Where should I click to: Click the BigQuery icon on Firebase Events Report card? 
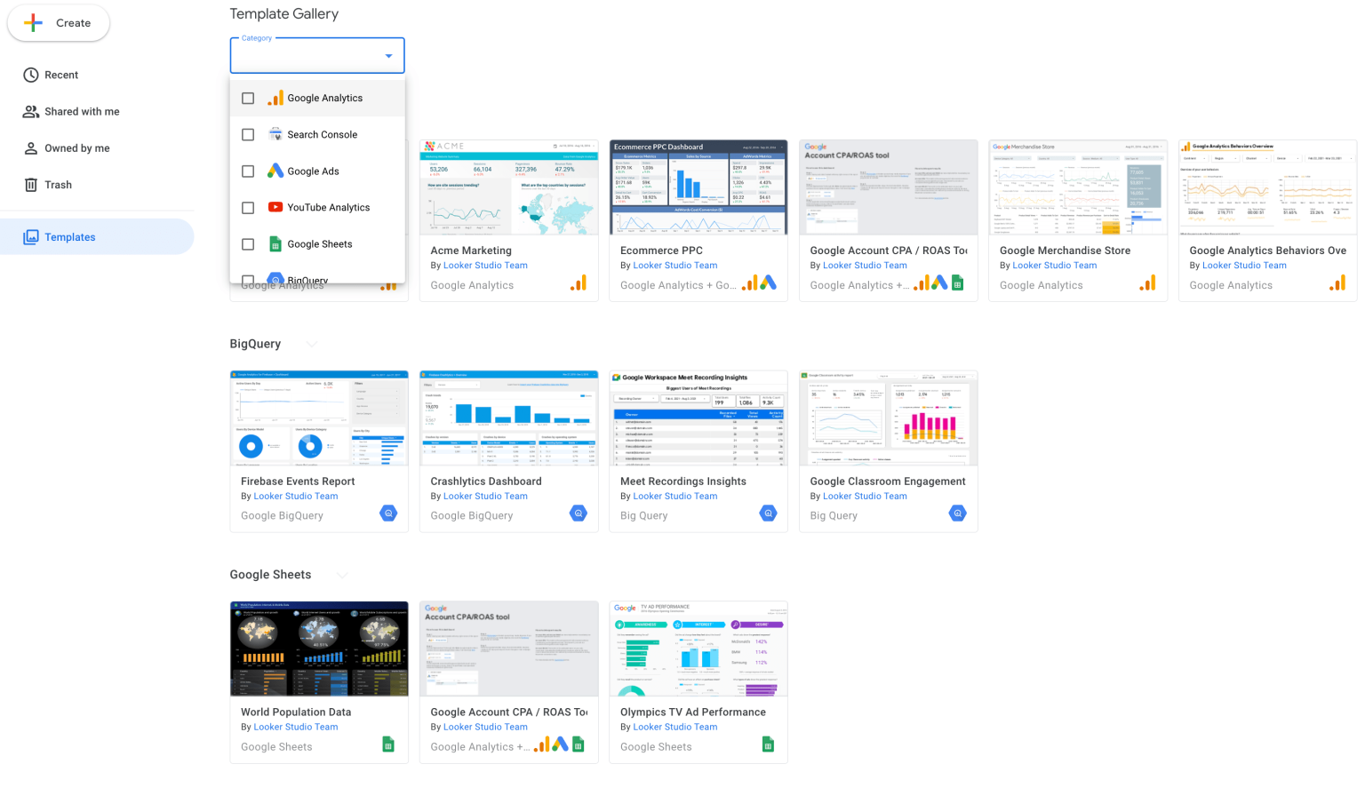[x=388, y=513]
